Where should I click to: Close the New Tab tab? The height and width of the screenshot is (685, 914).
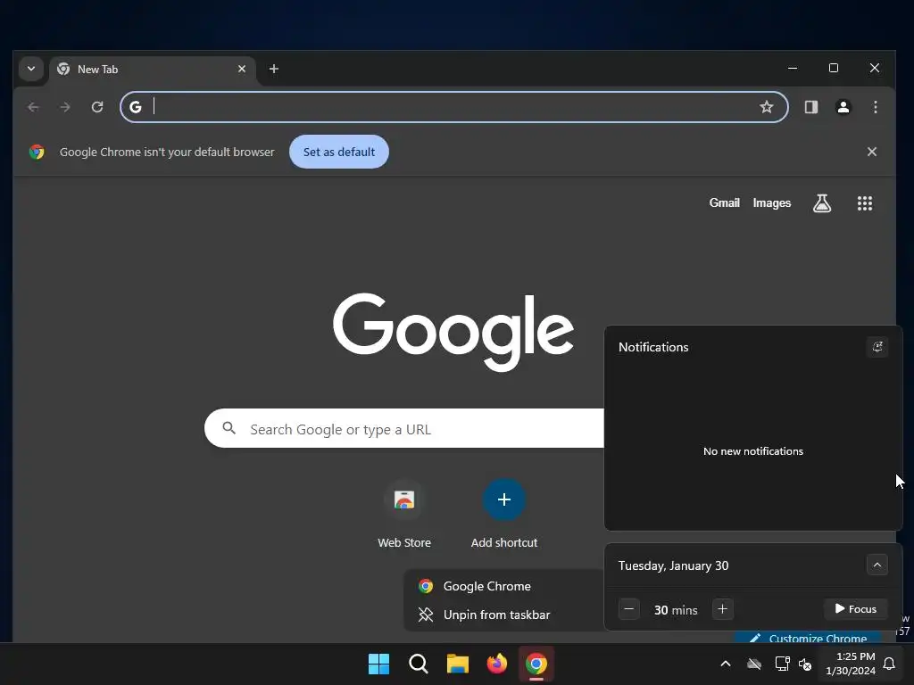(241, 69)
